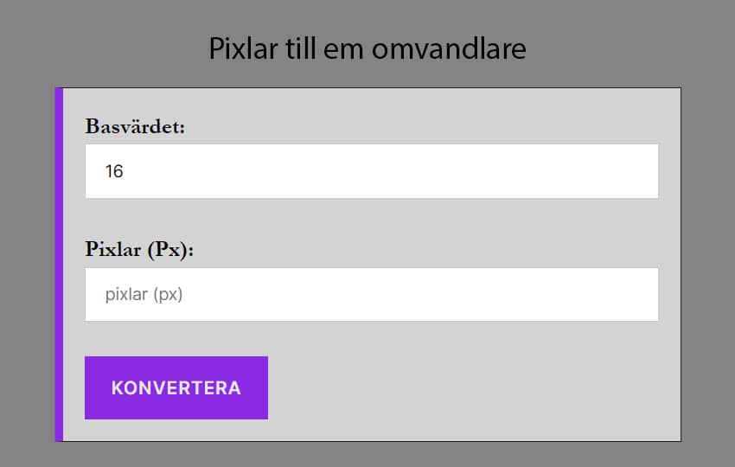Click the Pixlar (Px) label
735x467 pixels.
point(139,250)
